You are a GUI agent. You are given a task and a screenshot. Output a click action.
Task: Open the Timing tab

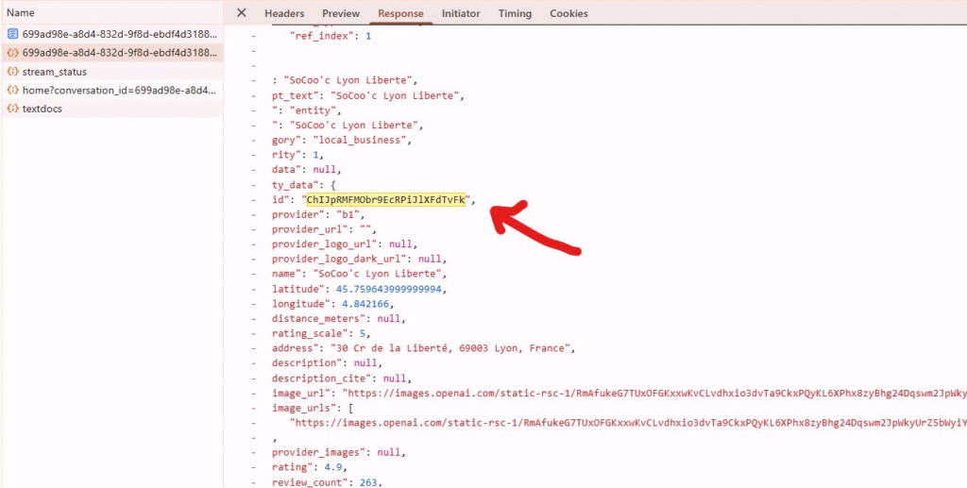point(515,14)
